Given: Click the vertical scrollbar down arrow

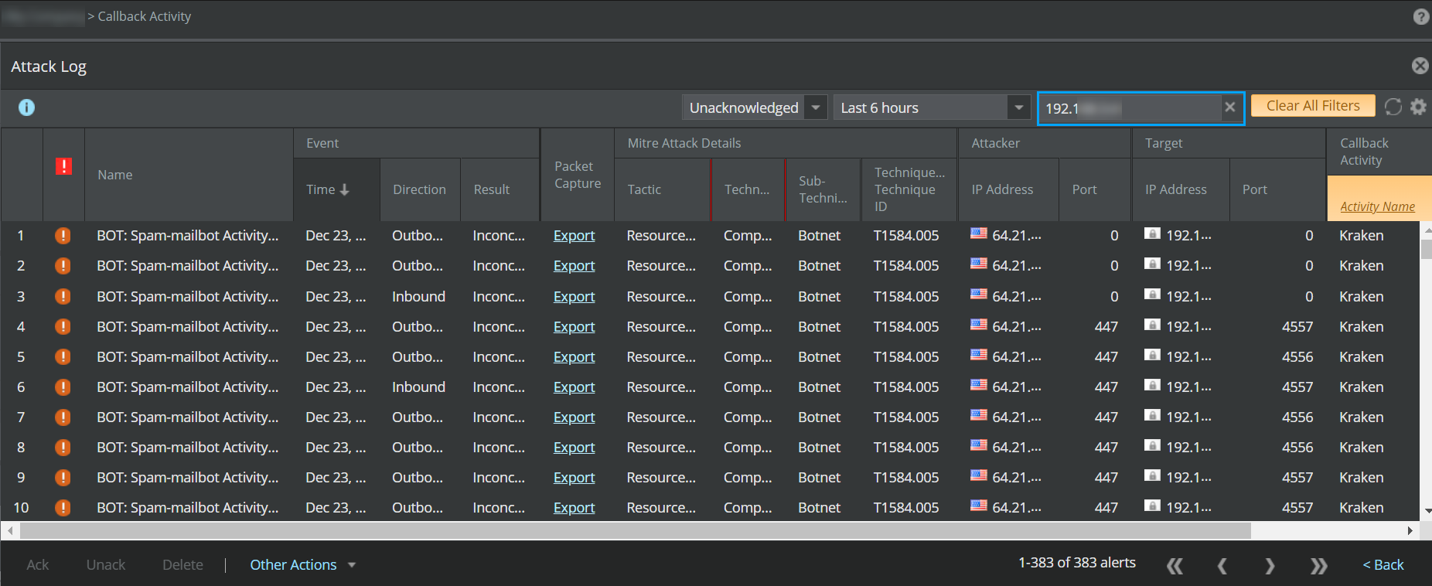Looking at the screenshot, I should pyautogui.click(x=1427, y=511).
